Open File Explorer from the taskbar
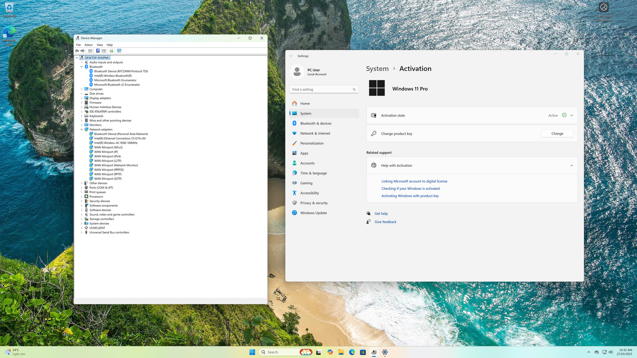The width and height of the screenshot is (637, 358). (x=341, y=352)
